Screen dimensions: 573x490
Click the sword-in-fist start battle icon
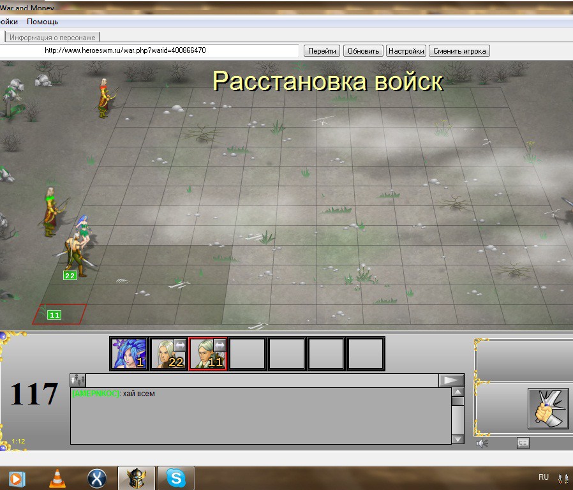click(x=547, y=408)
